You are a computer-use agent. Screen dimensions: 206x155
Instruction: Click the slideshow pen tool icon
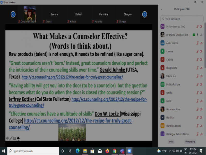11,138
